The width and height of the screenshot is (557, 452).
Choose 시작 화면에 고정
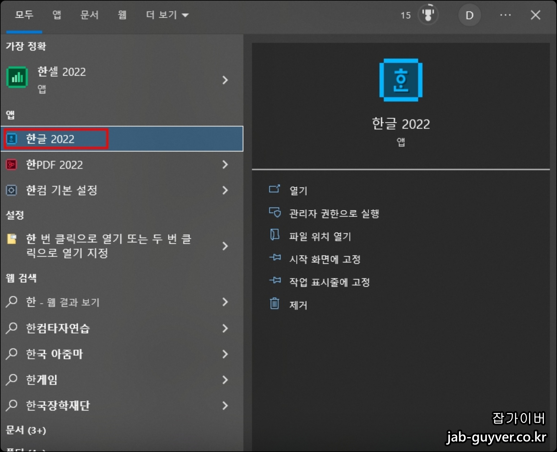325,259
